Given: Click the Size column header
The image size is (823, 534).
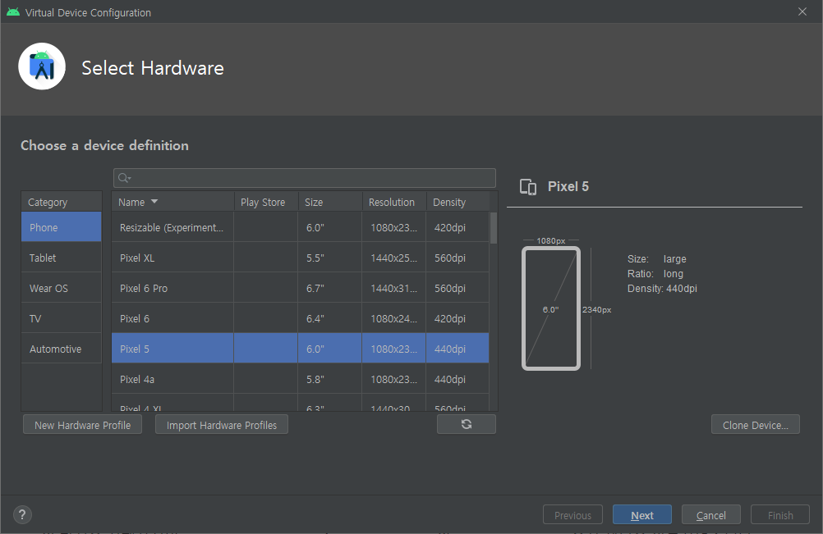Looking at the screenshot, I should [330, 202].
